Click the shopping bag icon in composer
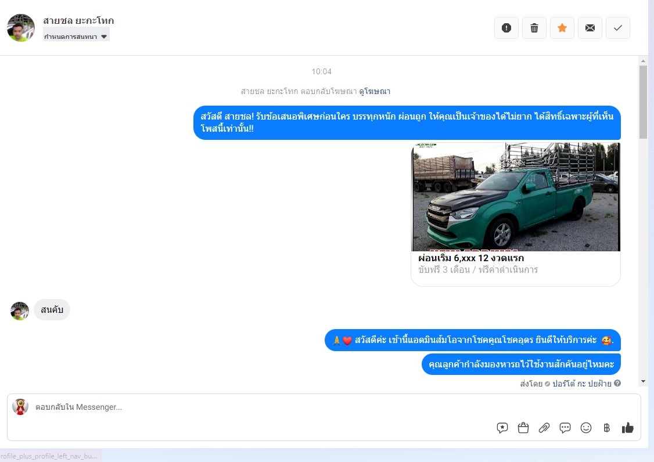The width and height of the screenshot is (654, 462). [x=523, y=428]
